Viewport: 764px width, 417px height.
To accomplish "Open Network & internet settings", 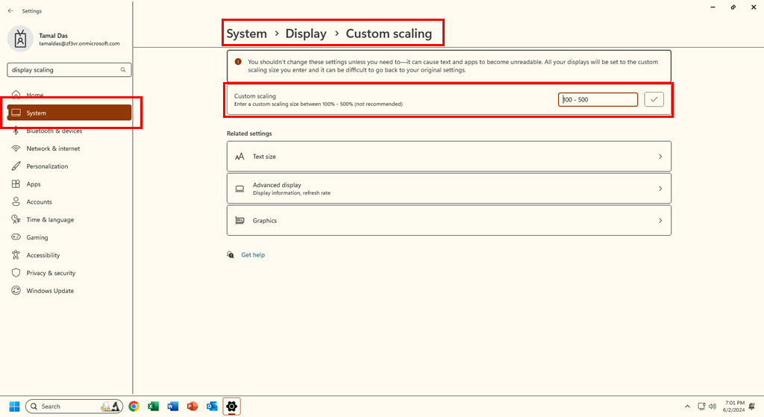I will [69, 148].
